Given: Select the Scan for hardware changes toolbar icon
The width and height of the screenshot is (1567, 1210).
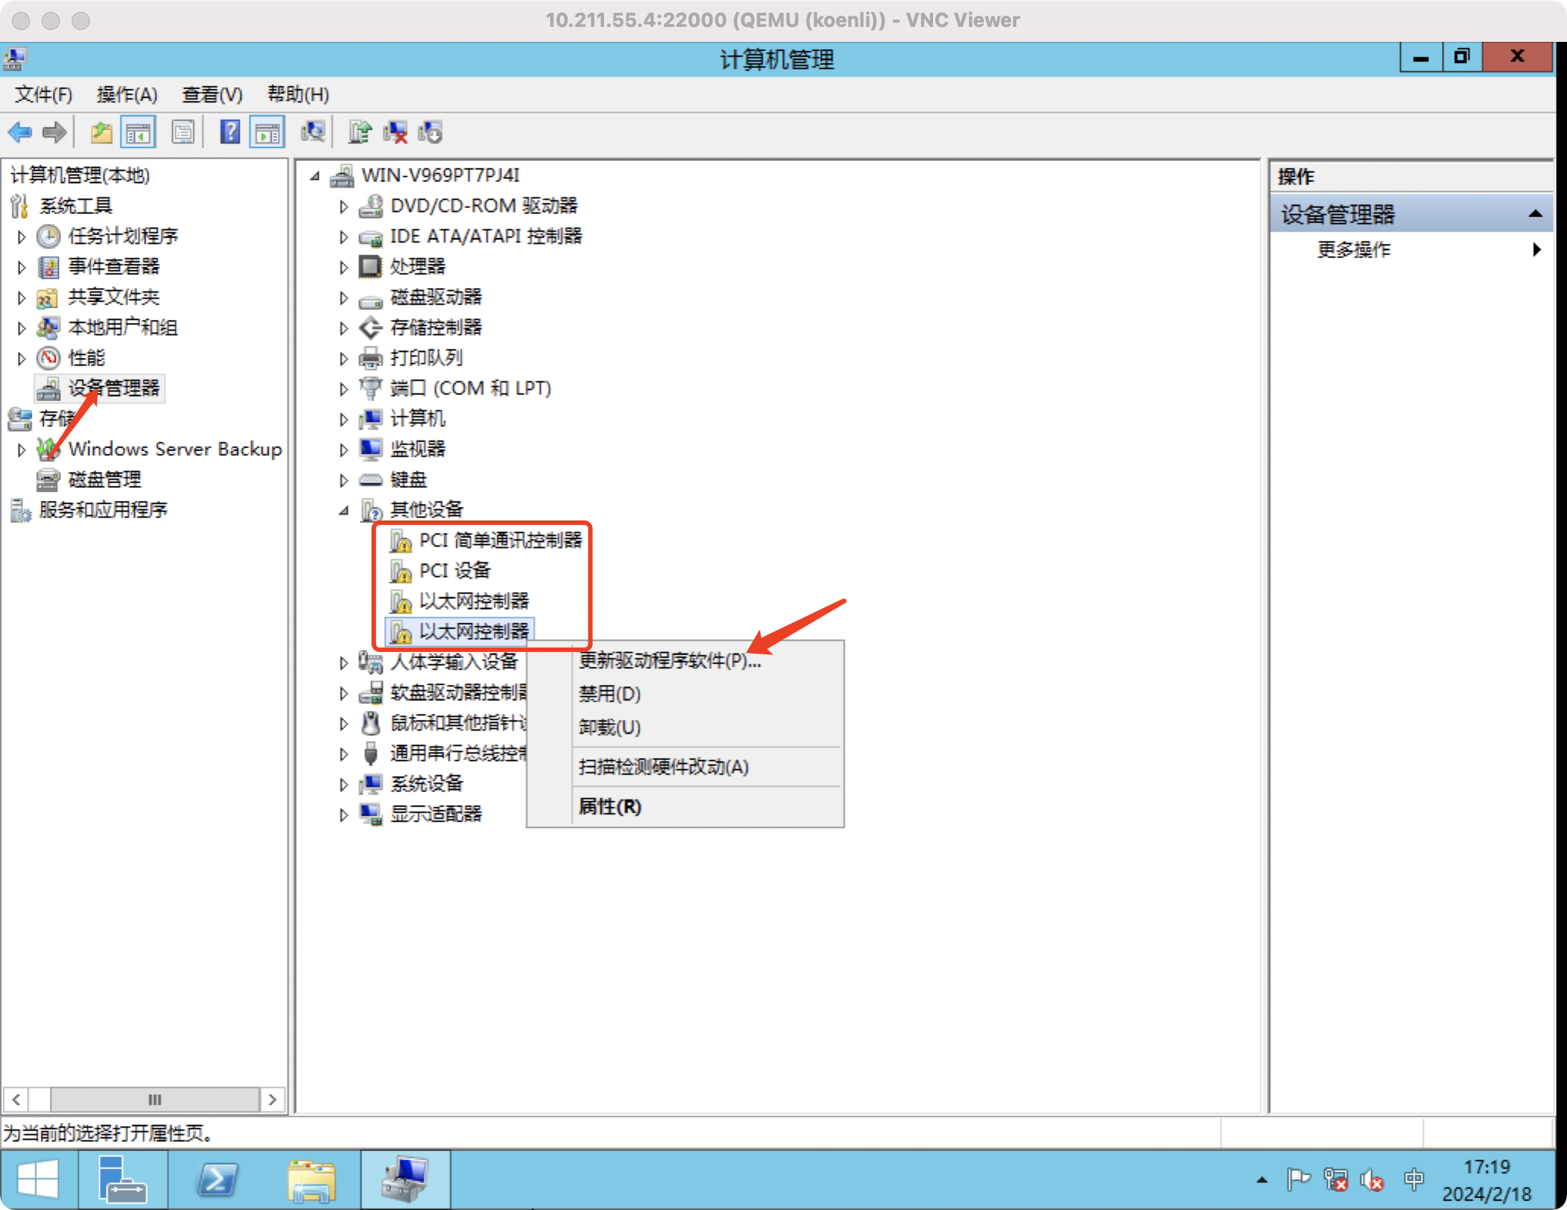Looking at the screenshot, I should pyautogui.click(x=313, y=132).
